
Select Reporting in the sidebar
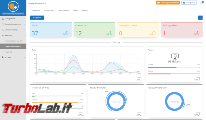[x=9, y=52]
